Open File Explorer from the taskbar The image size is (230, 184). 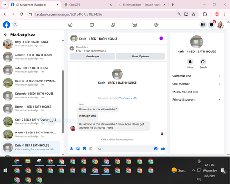(28, 161)
